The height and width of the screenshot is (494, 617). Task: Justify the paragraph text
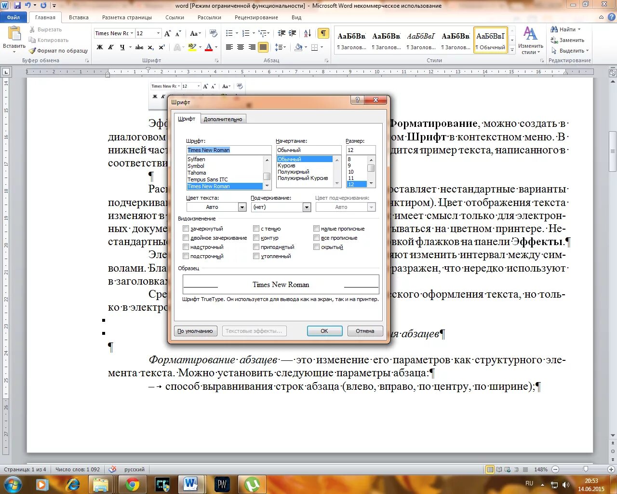263,47
